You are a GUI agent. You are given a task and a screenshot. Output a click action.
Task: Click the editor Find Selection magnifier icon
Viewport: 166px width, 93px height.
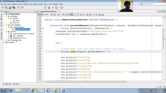[x=63, y=14]
